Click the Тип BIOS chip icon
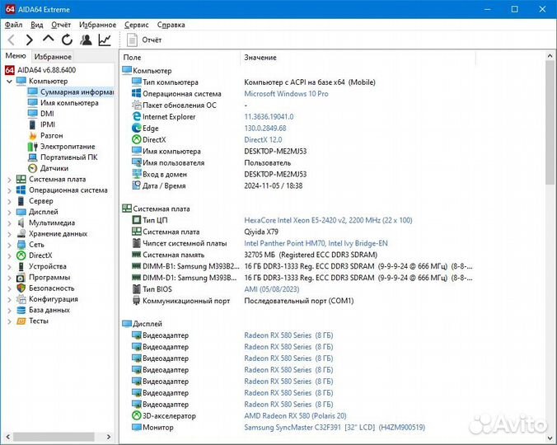This screenshot has width=557, height=445. coord(137,289)
